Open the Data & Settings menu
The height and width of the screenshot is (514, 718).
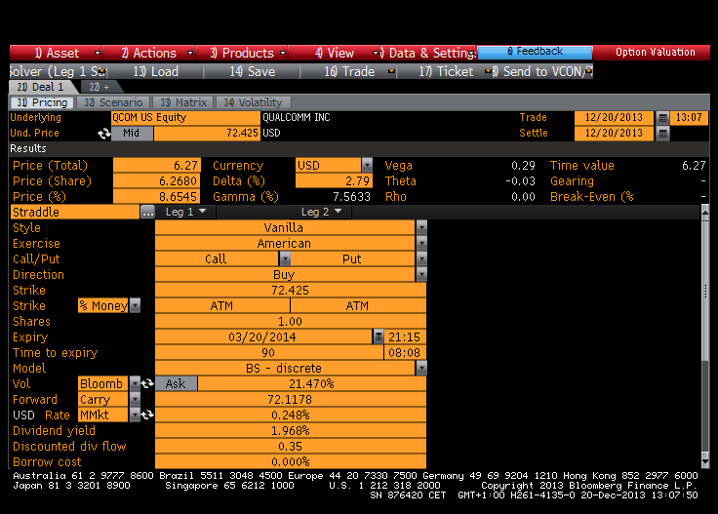point(428,53)
